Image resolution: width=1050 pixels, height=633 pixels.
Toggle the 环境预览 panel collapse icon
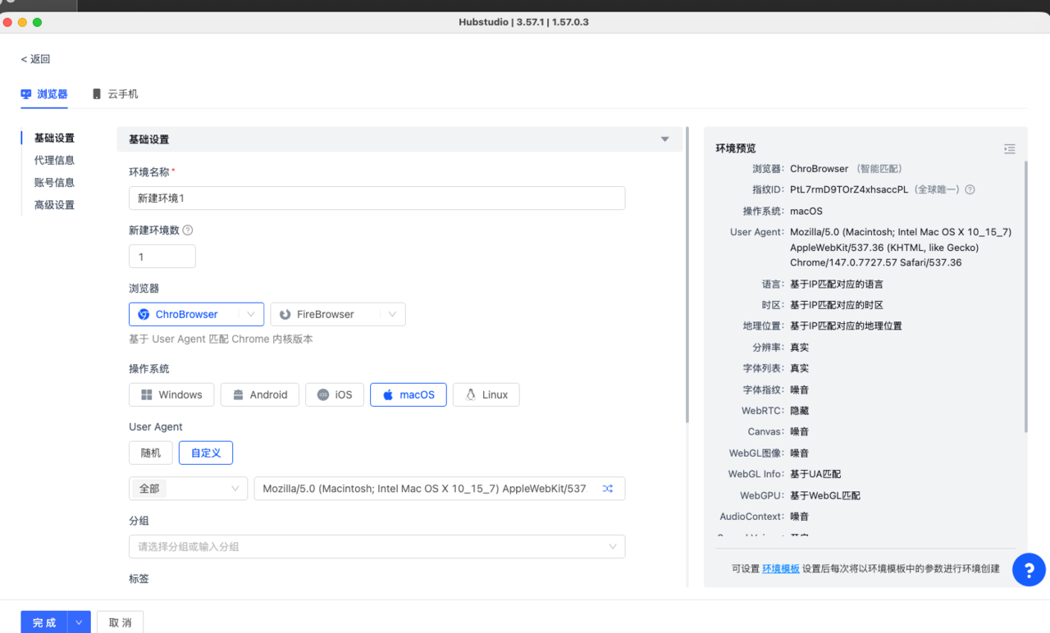tap(1009, 148)
